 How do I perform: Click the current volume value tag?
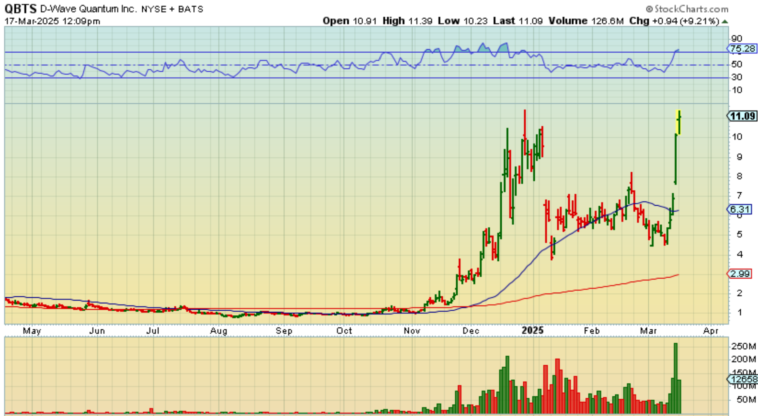[742, 379]
